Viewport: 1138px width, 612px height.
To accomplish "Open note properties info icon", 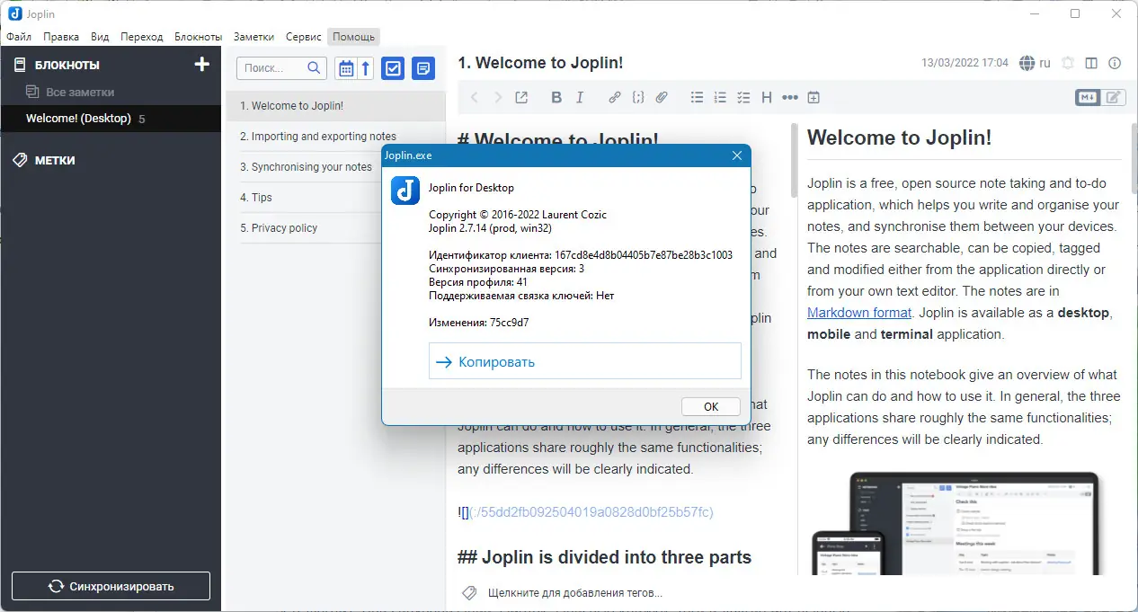I will tap(1115, 64).
